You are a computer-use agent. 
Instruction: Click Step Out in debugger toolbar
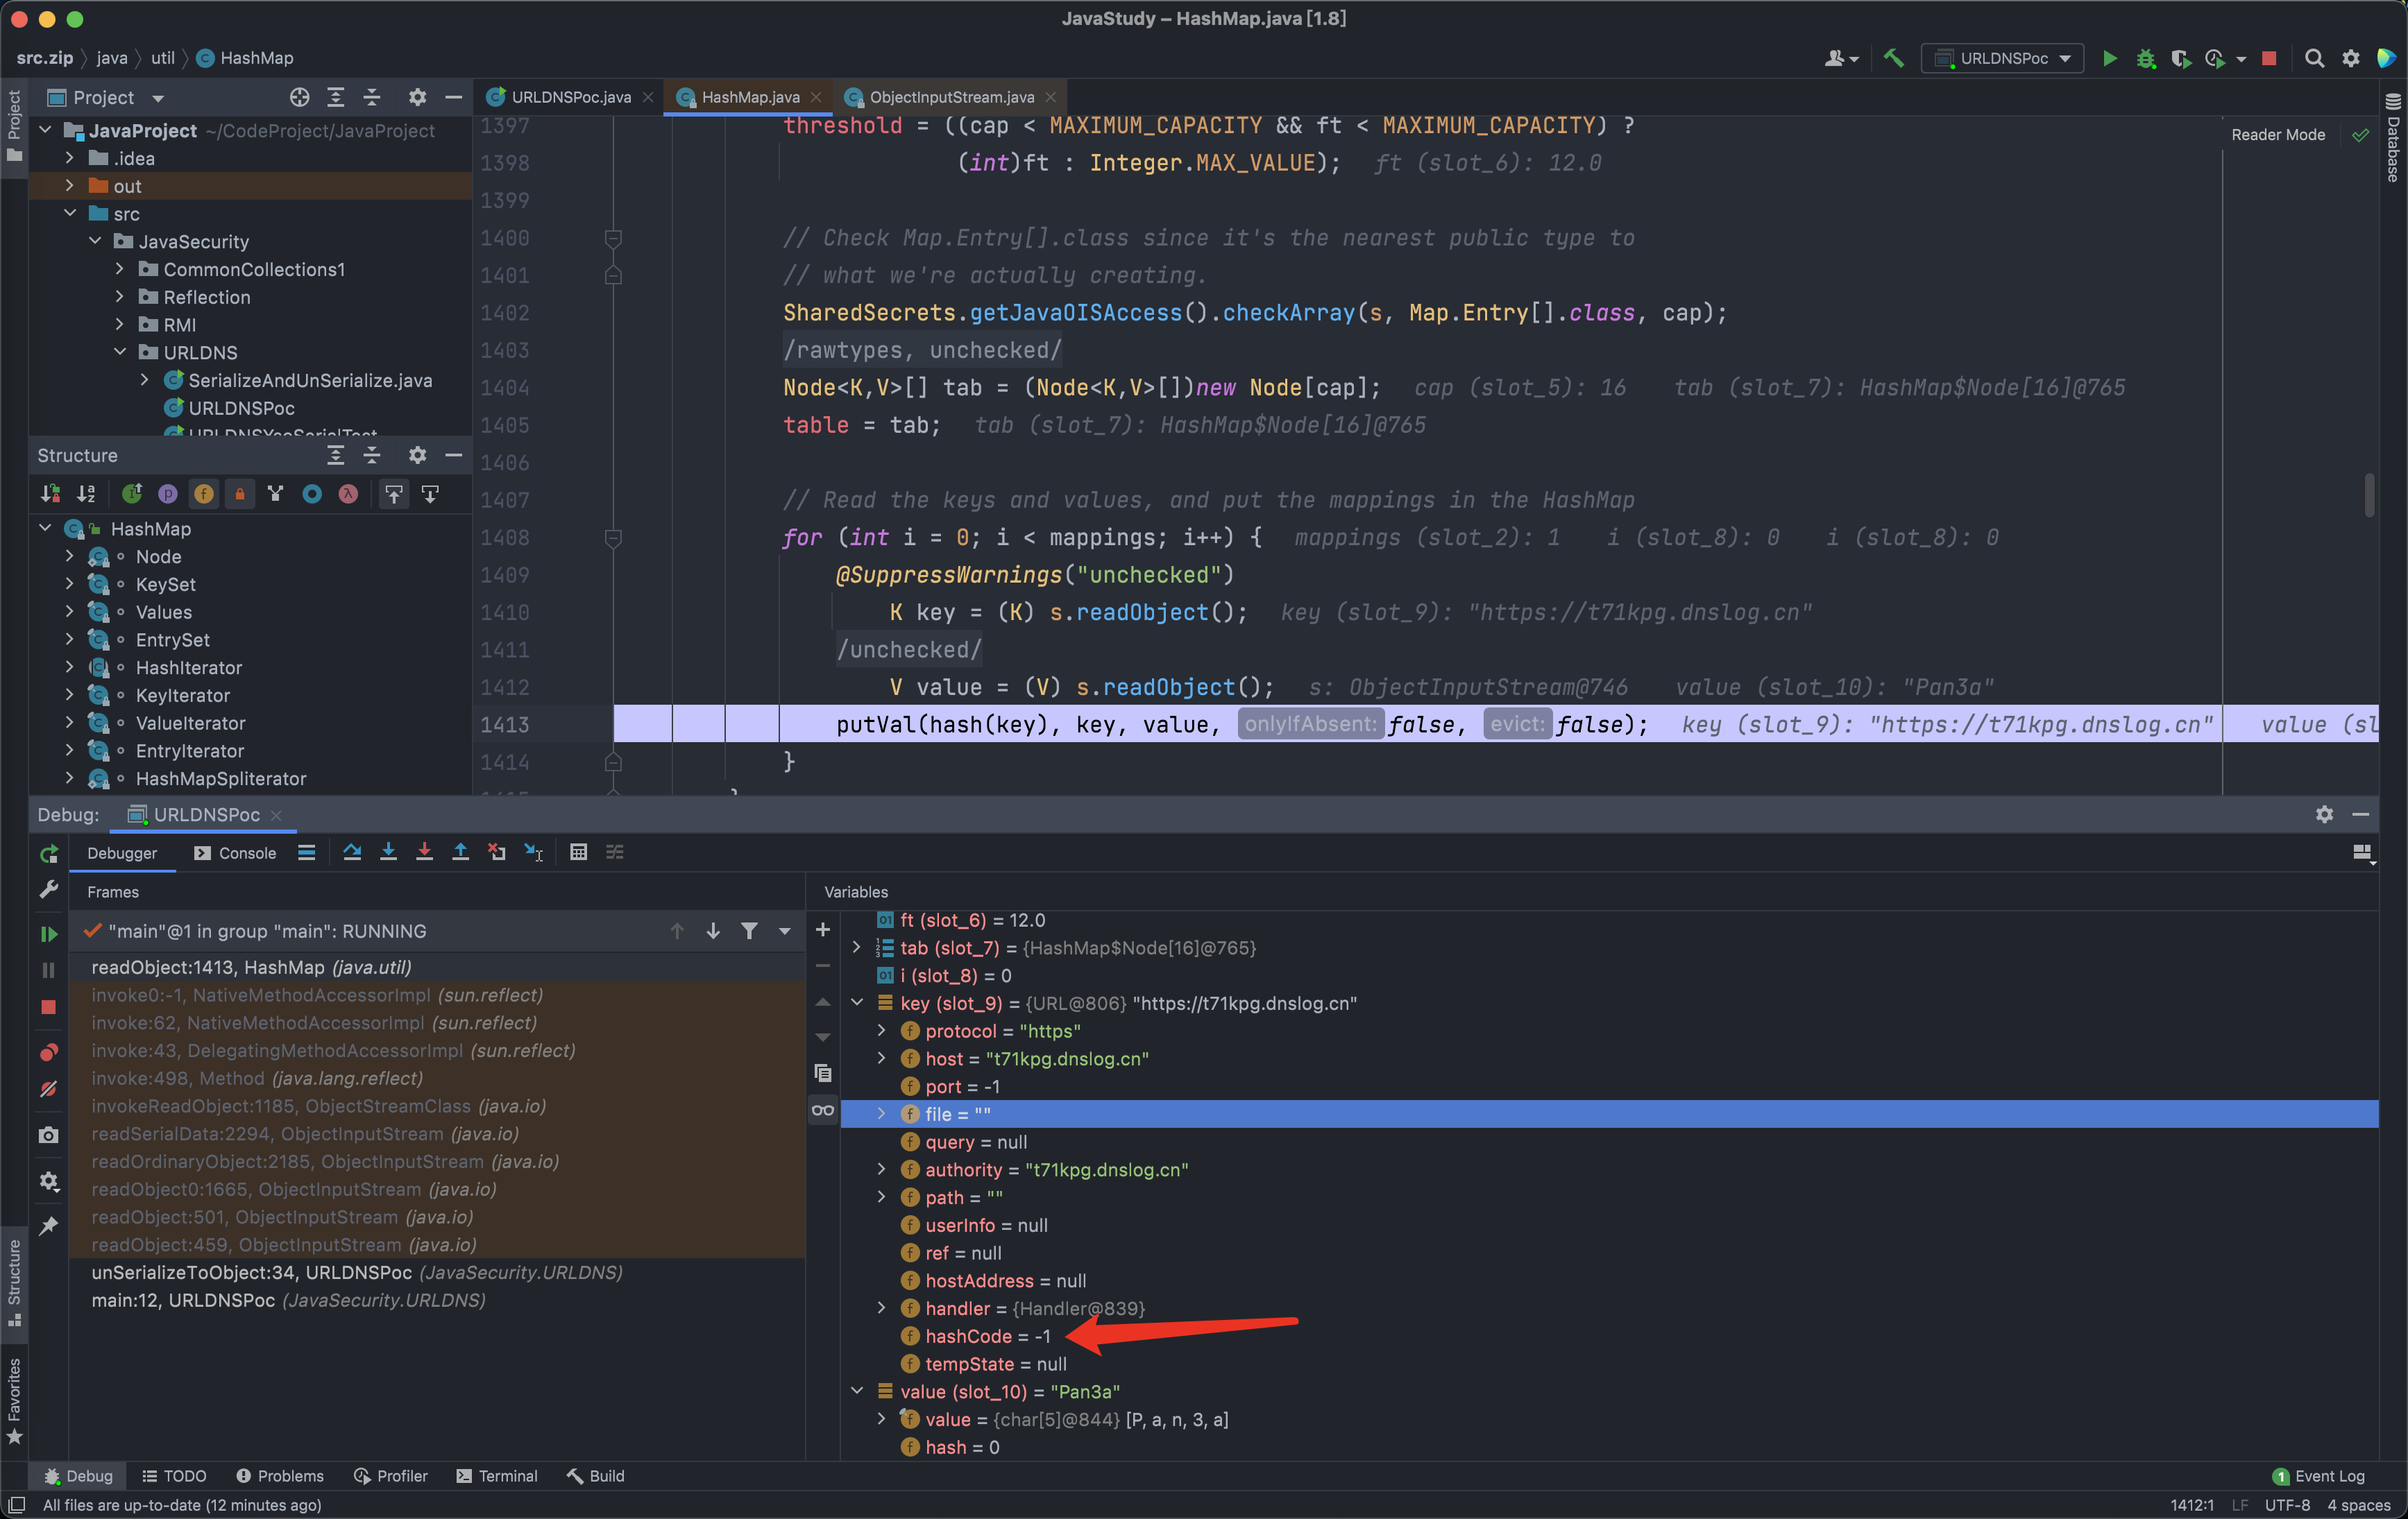pos(460,852)
